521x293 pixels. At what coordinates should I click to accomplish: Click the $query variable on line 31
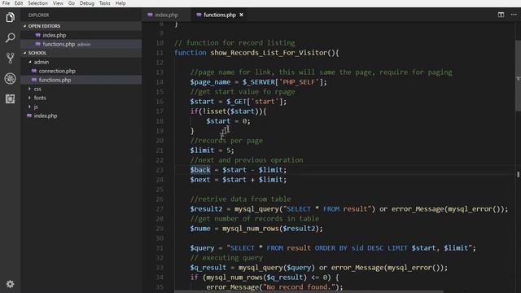(x=203, y=248)
